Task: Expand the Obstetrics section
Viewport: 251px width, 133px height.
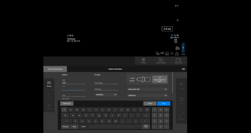Action: [x=147, y=95]
